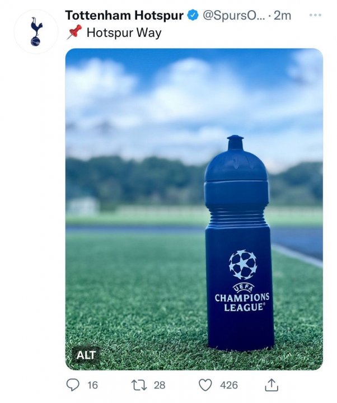Click the Hotspur Way tweet text
The height and width of the screenshot is (403, 337).
[x=124, y=32]
